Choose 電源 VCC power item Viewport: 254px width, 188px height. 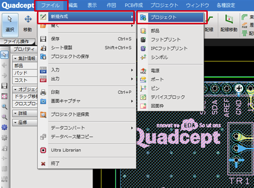170,70
